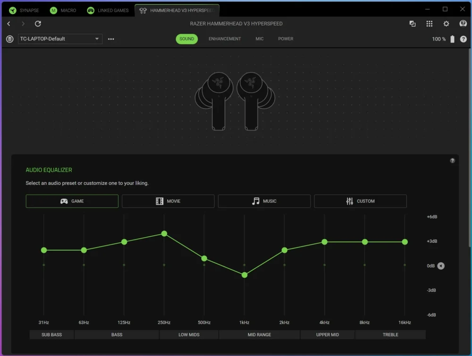
Task: Open settings with the gear icon
Action: pyautogui.click(x=446, y=24)
